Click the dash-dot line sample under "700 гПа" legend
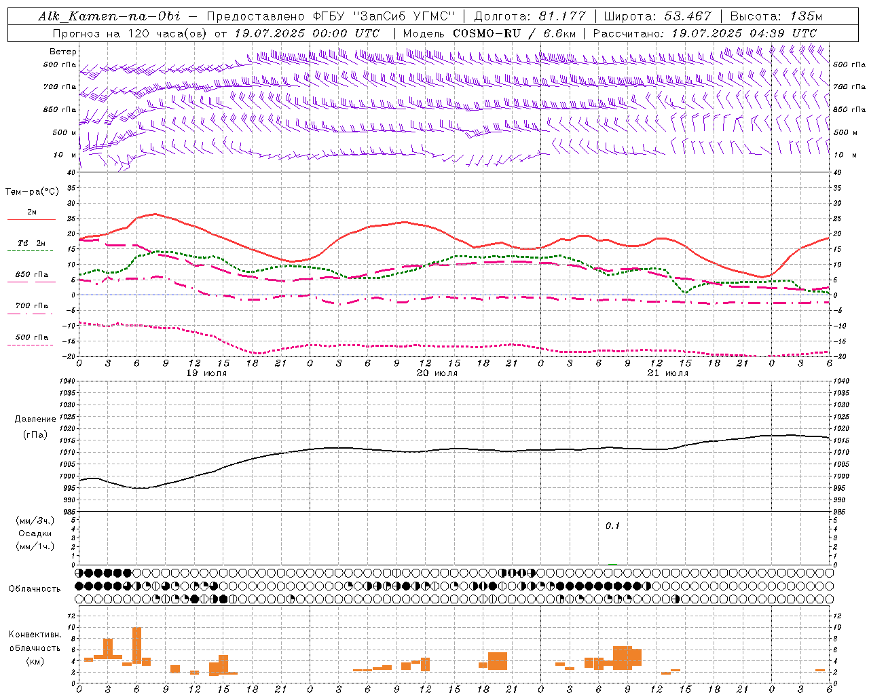869x695 pixels. click(31, 314)
